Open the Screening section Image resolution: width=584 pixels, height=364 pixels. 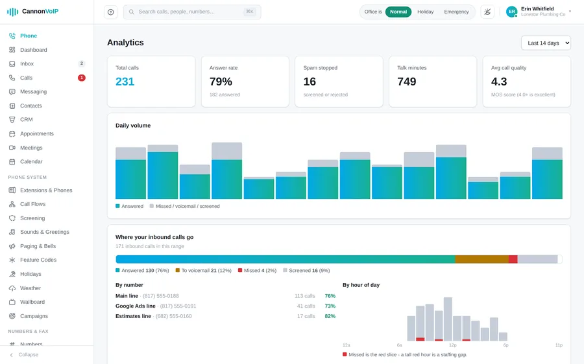47,218
